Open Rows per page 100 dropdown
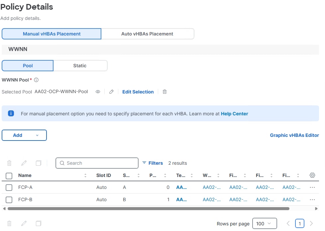325x231 pixels. point(265,223)
